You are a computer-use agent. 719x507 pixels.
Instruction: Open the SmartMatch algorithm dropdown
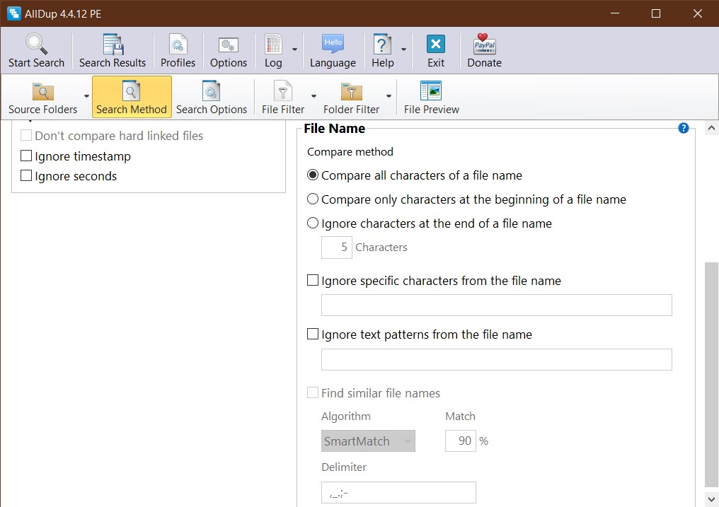point(368,441)
